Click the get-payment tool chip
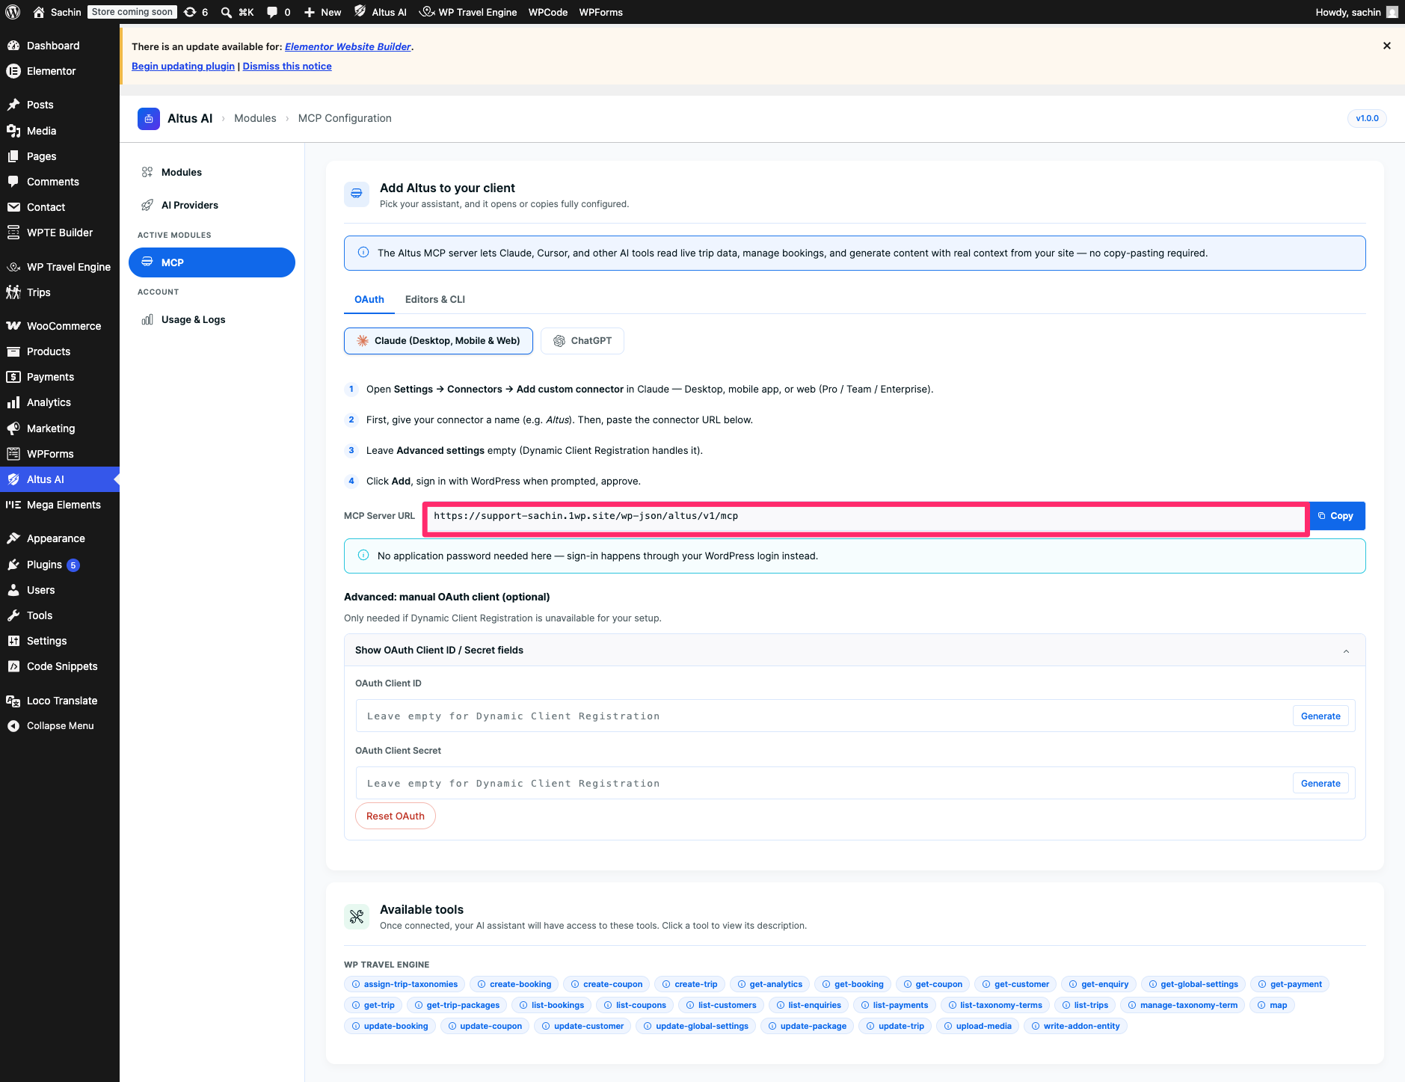The height and width of the screenshot is (1082, 1405). tap(1290, 984)
